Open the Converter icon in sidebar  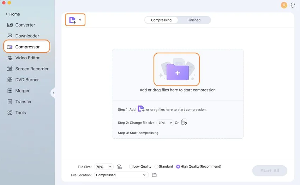coord(10,25)
